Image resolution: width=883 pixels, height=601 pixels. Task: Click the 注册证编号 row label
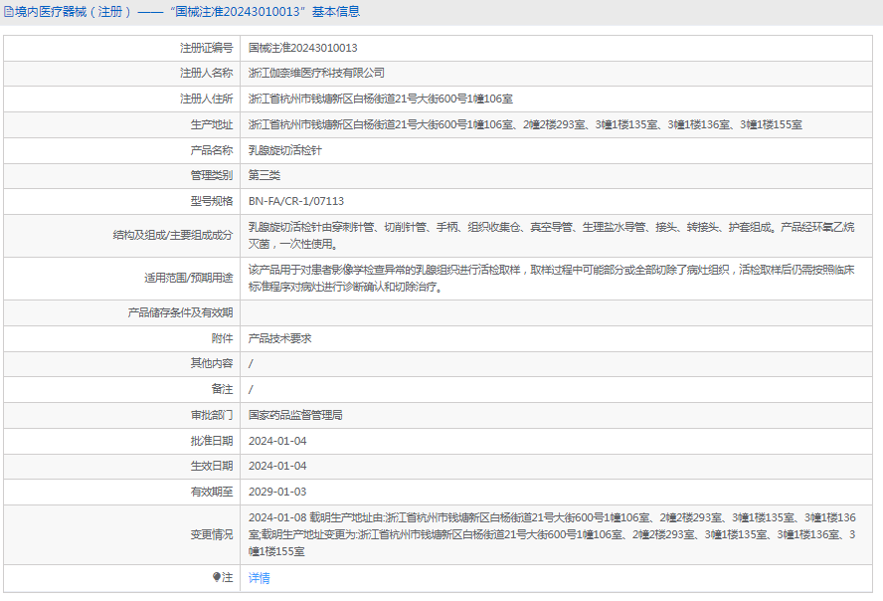tap(206, 48)
